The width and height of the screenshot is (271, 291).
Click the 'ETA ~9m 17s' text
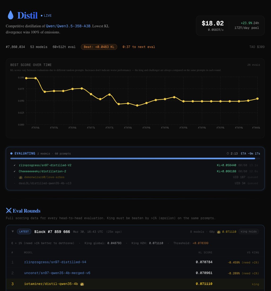[250, 153]
